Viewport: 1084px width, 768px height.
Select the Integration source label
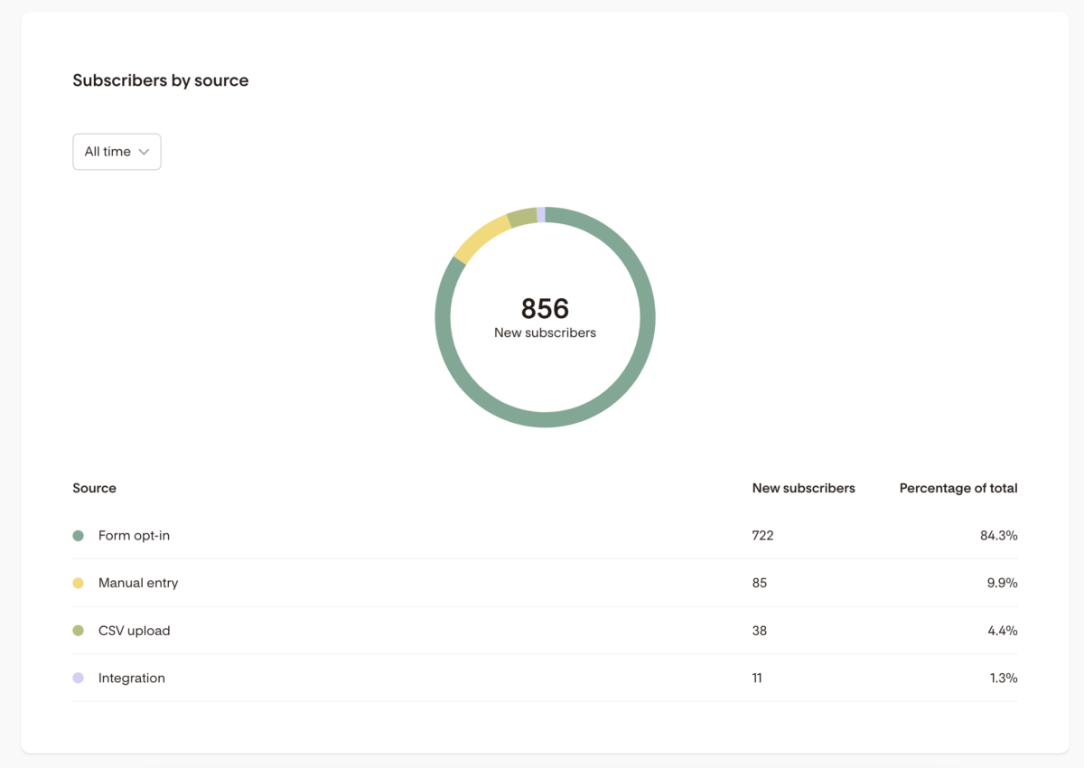(x=132, y=679)
